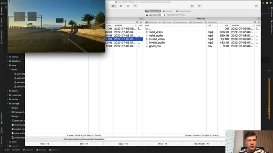This screenshot has height=153, width=273.
Task: Go to povilaskorop in breadcrumb path
Action: click(180, 22)
